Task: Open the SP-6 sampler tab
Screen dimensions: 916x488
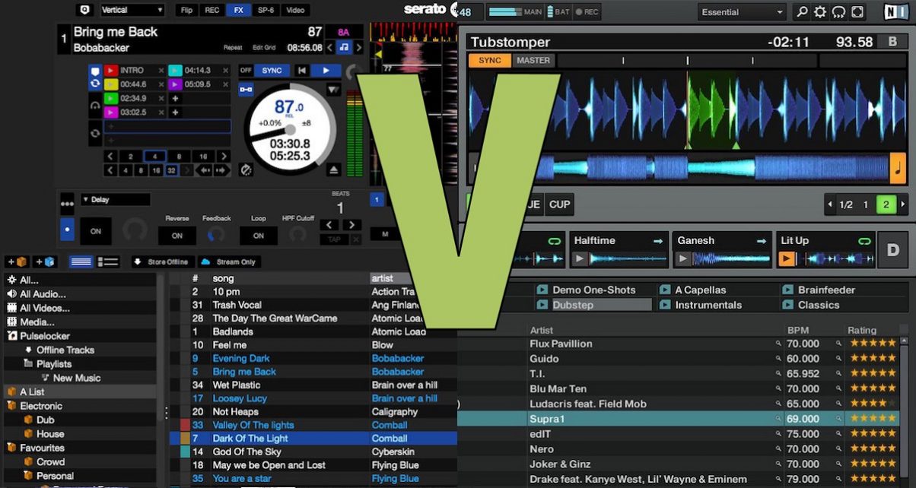Action: (x=266, y=10)
